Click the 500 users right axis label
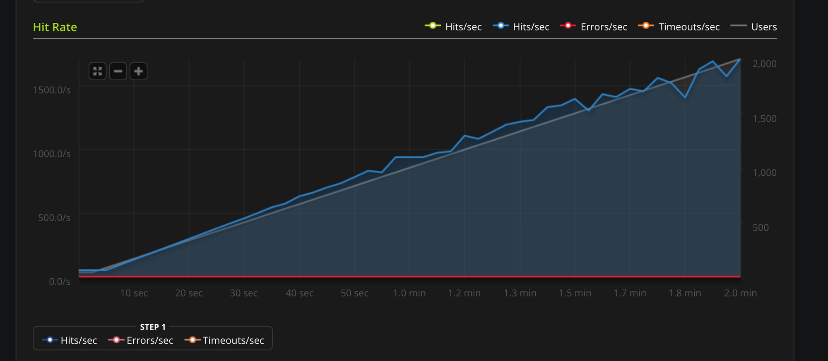Image resolution: width=828 pixels, height=361 pixels. click(x=761, y=227)
